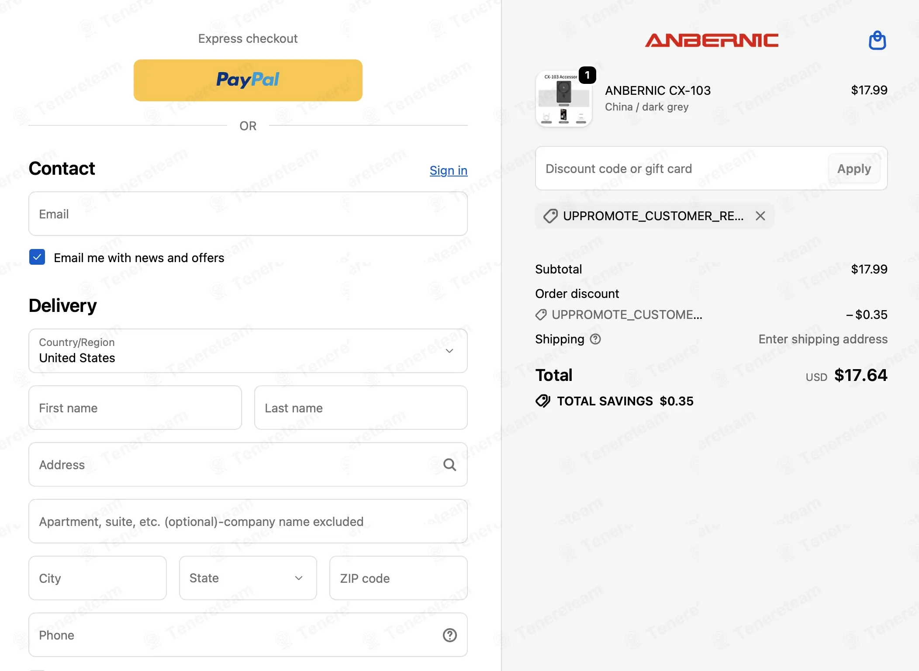This screenshot has height=671, width=919.
Task: Go to the ANBERNIC store logo
Action: 712,41
